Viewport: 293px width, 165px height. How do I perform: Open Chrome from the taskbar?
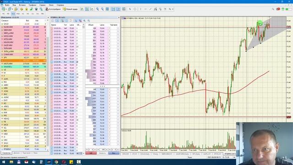tap(56, 162)
